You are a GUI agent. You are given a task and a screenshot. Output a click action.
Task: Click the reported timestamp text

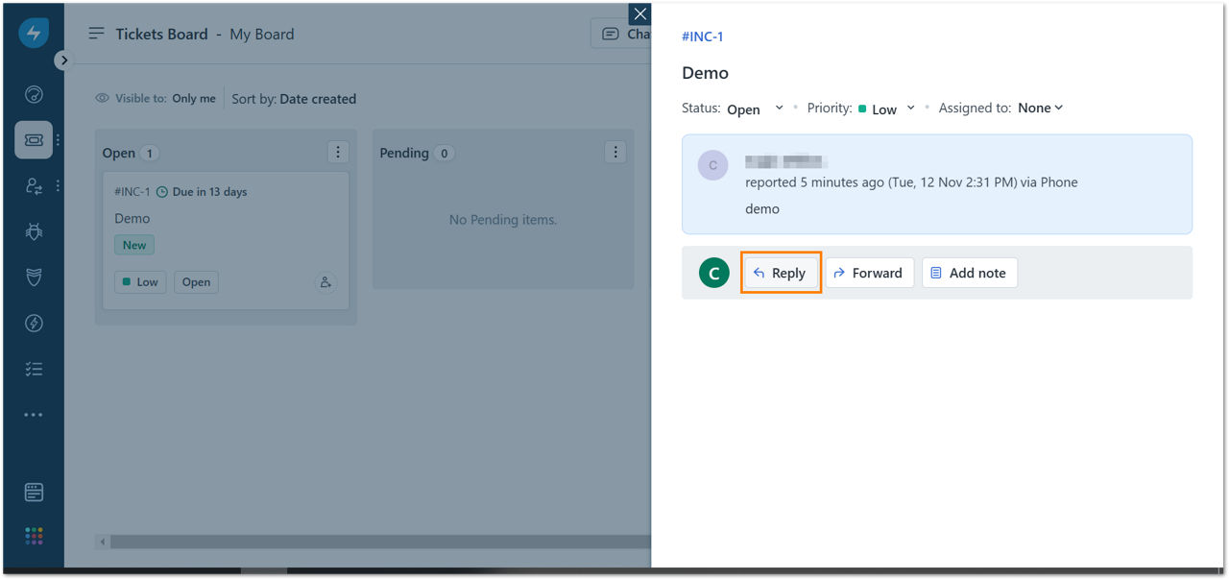point(911,182)
